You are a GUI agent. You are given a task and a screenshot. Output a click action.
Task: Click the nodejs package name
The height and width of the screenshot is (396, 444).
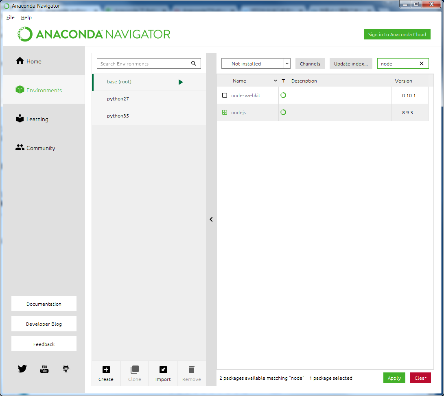[x=238, y=112]
